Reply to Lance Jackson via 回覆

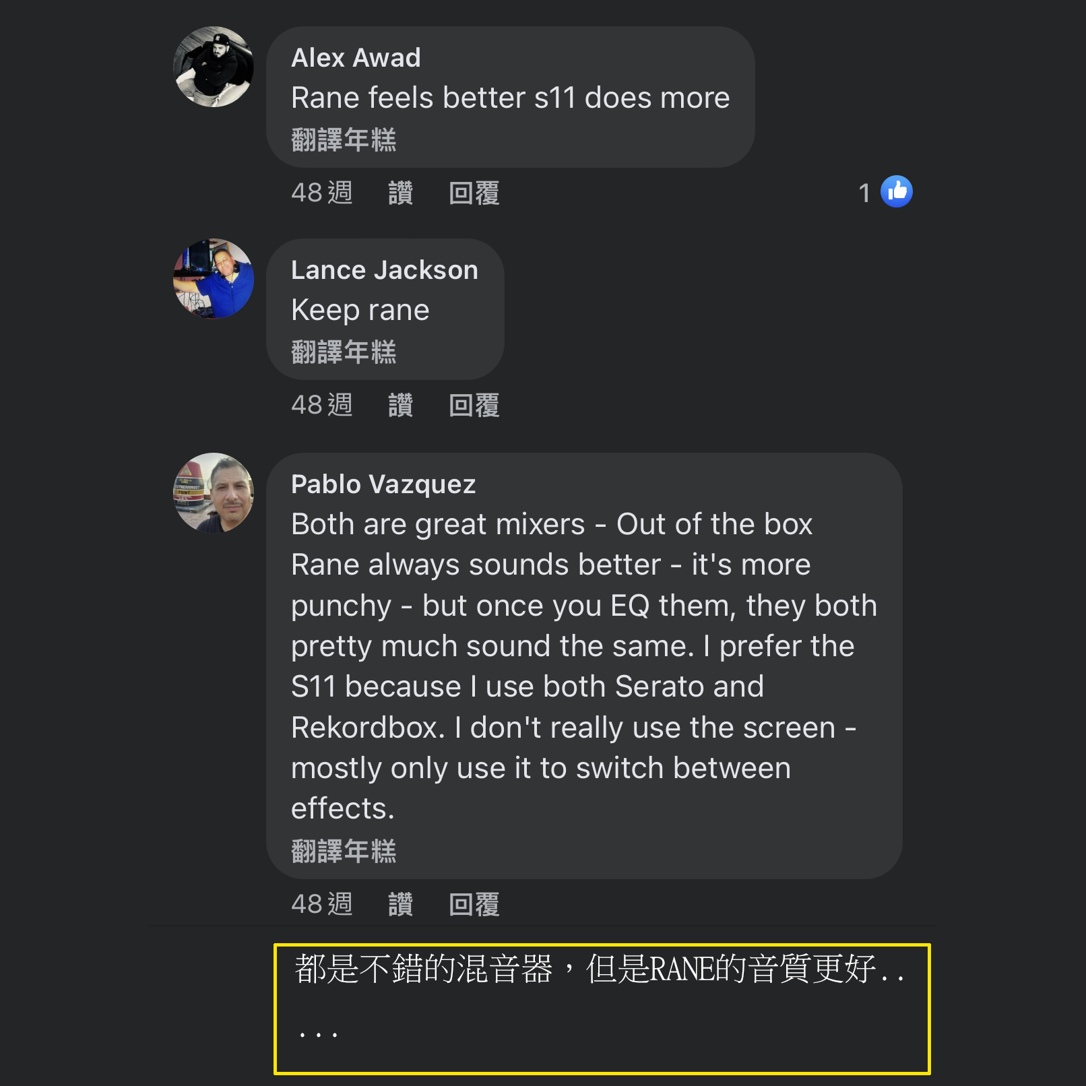tap(474, 406)
